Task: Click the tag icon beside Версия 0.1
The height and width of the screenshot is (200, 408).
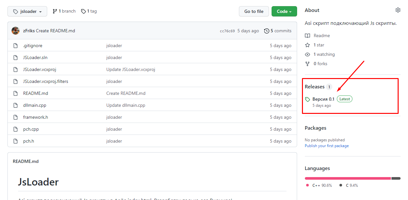Action: (x=308, y=99)
